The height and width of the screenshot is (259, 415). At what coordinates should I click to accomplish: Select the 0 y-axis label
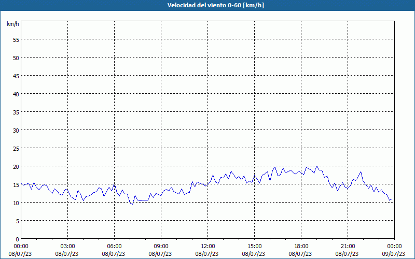(18, 239)
